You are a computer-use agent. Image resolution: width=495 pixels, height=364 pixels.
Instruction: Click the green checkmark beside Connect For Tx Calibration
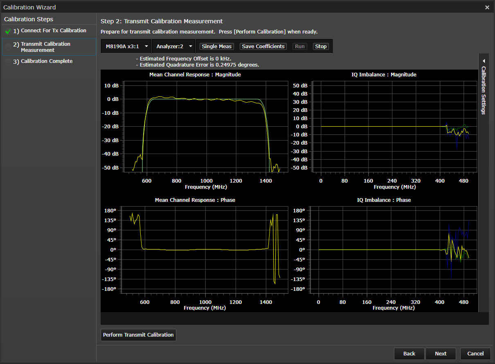(8, 31)
